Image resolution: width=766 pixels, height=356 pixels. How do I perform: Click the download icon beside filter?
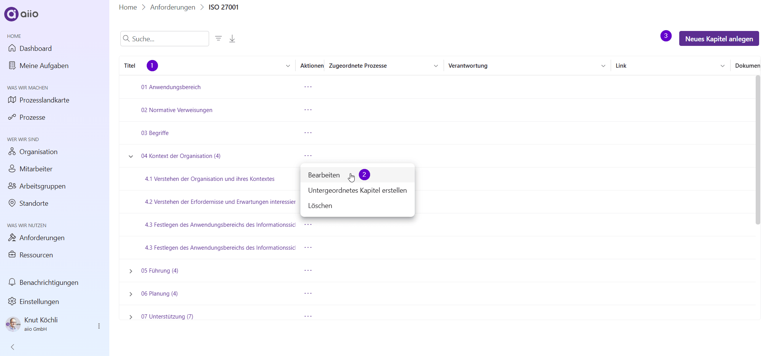click(x=232, y=39)
